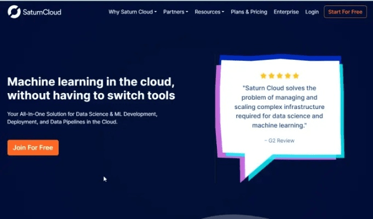Screen dimensions: 373x219
Task: Click the first star in the rating
Action: point(263,76)
